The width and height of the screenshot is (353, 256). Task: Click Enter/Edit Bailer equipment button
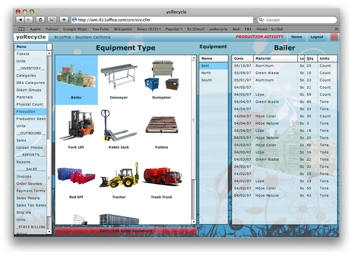[x=126, y=231]
